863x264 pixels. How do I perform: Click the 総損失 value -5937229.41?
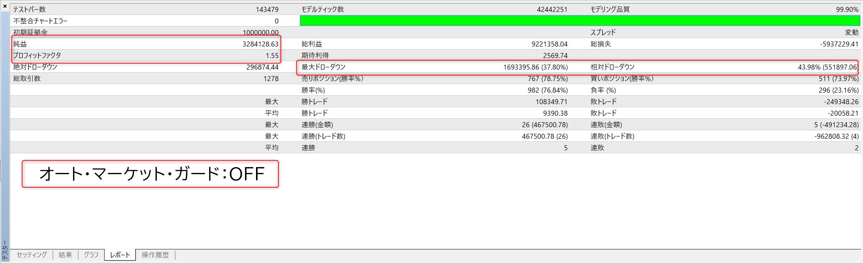tap(839, 44)
